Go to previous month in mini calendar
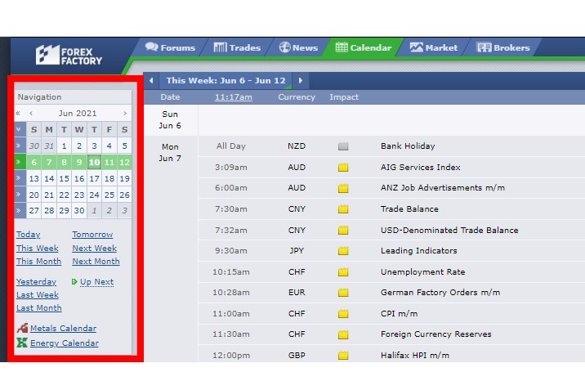 (x=31, y=114)
